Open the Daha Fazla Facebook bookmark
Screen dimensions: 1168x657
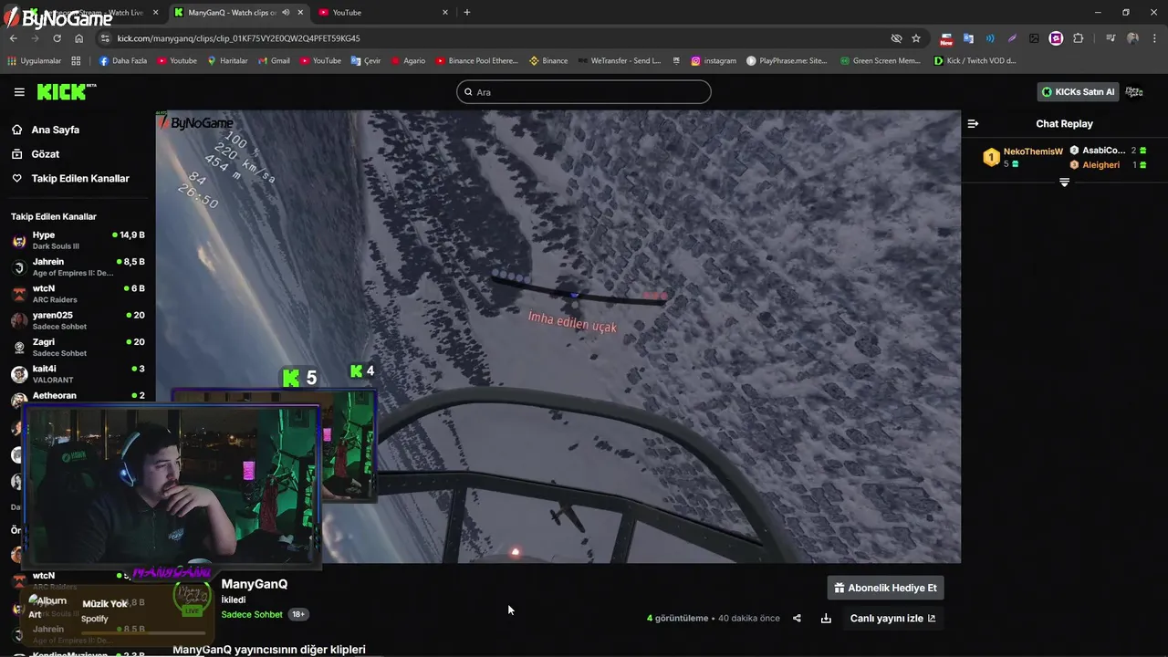123,61
